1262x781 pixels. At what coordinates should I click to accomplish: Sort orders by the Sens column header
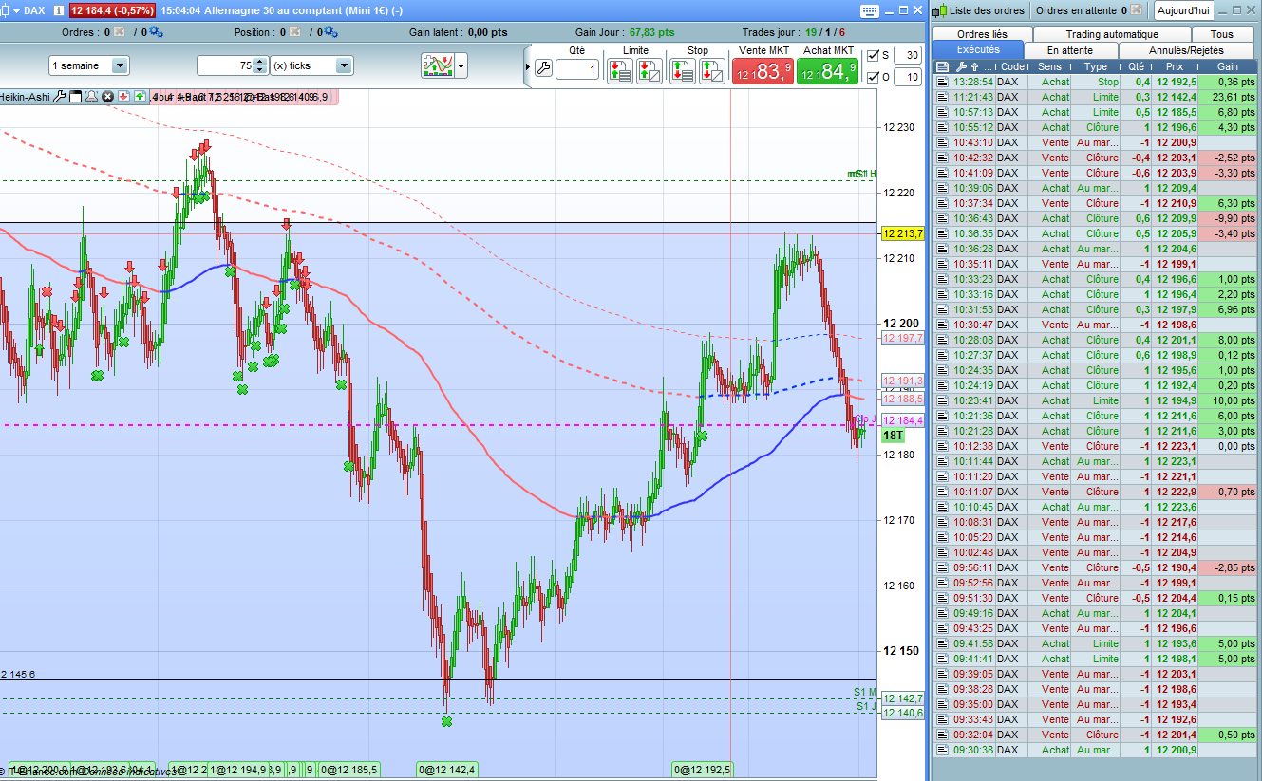point(1049,67)
